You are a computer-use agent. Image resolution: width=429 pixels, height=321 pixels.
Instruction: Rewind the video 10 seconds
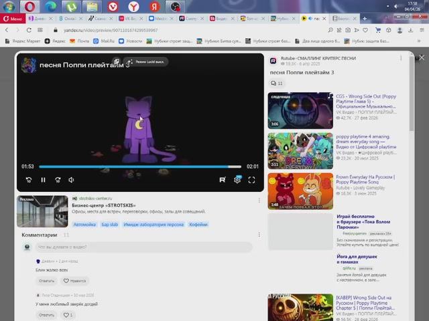(28, 180)
